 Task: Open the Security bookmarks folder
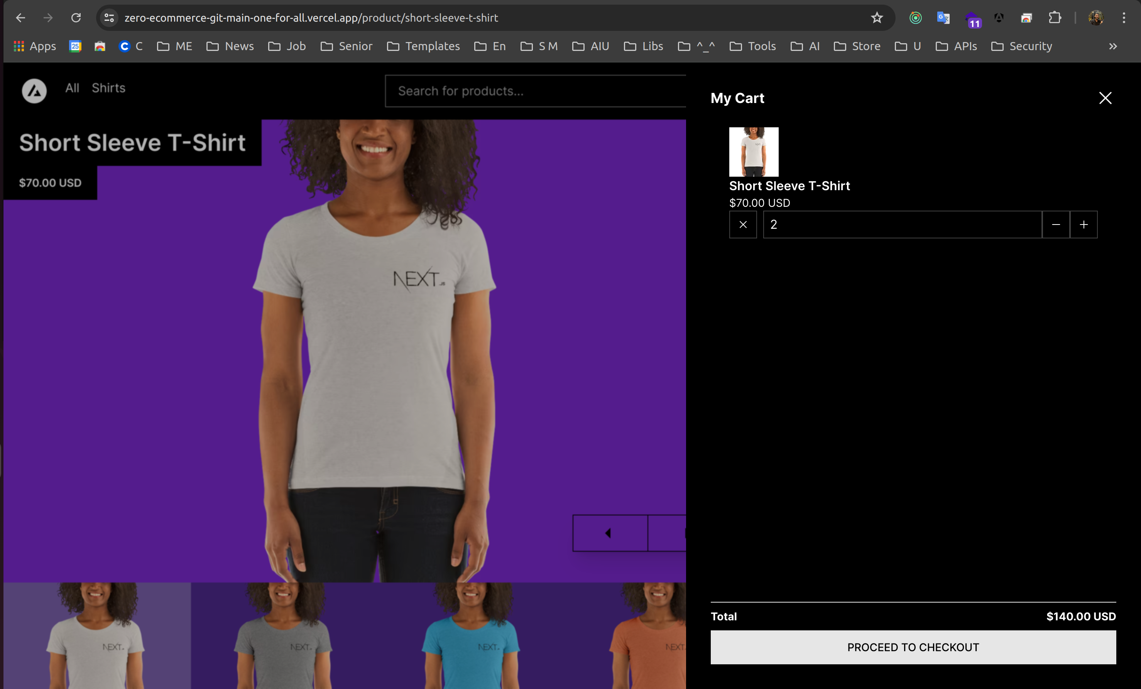[1021, 46]
